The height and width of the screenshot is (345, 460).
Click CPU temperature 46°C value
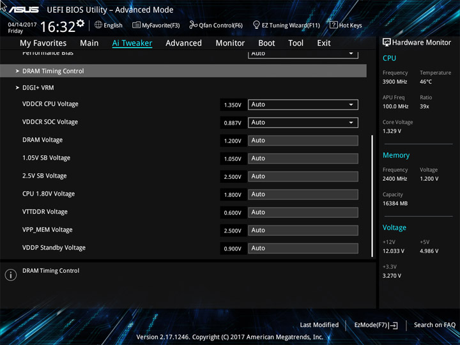pos(425,82)
